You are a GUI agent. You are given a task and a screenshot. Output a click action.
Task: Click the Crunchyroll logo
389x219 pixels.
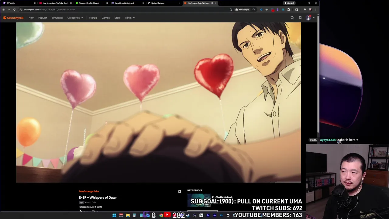[x=13, y=18]
